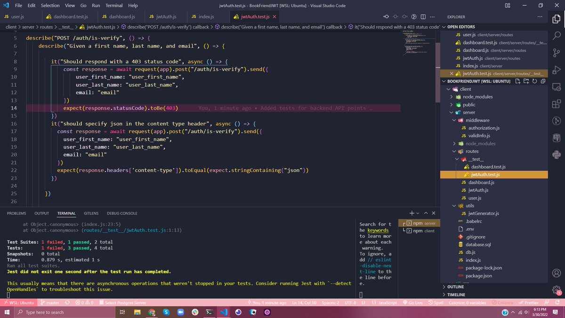Open jwtGenerator.js in the file tree
The width and height of the screenshot is (565, 318).
tap(484, 213)
